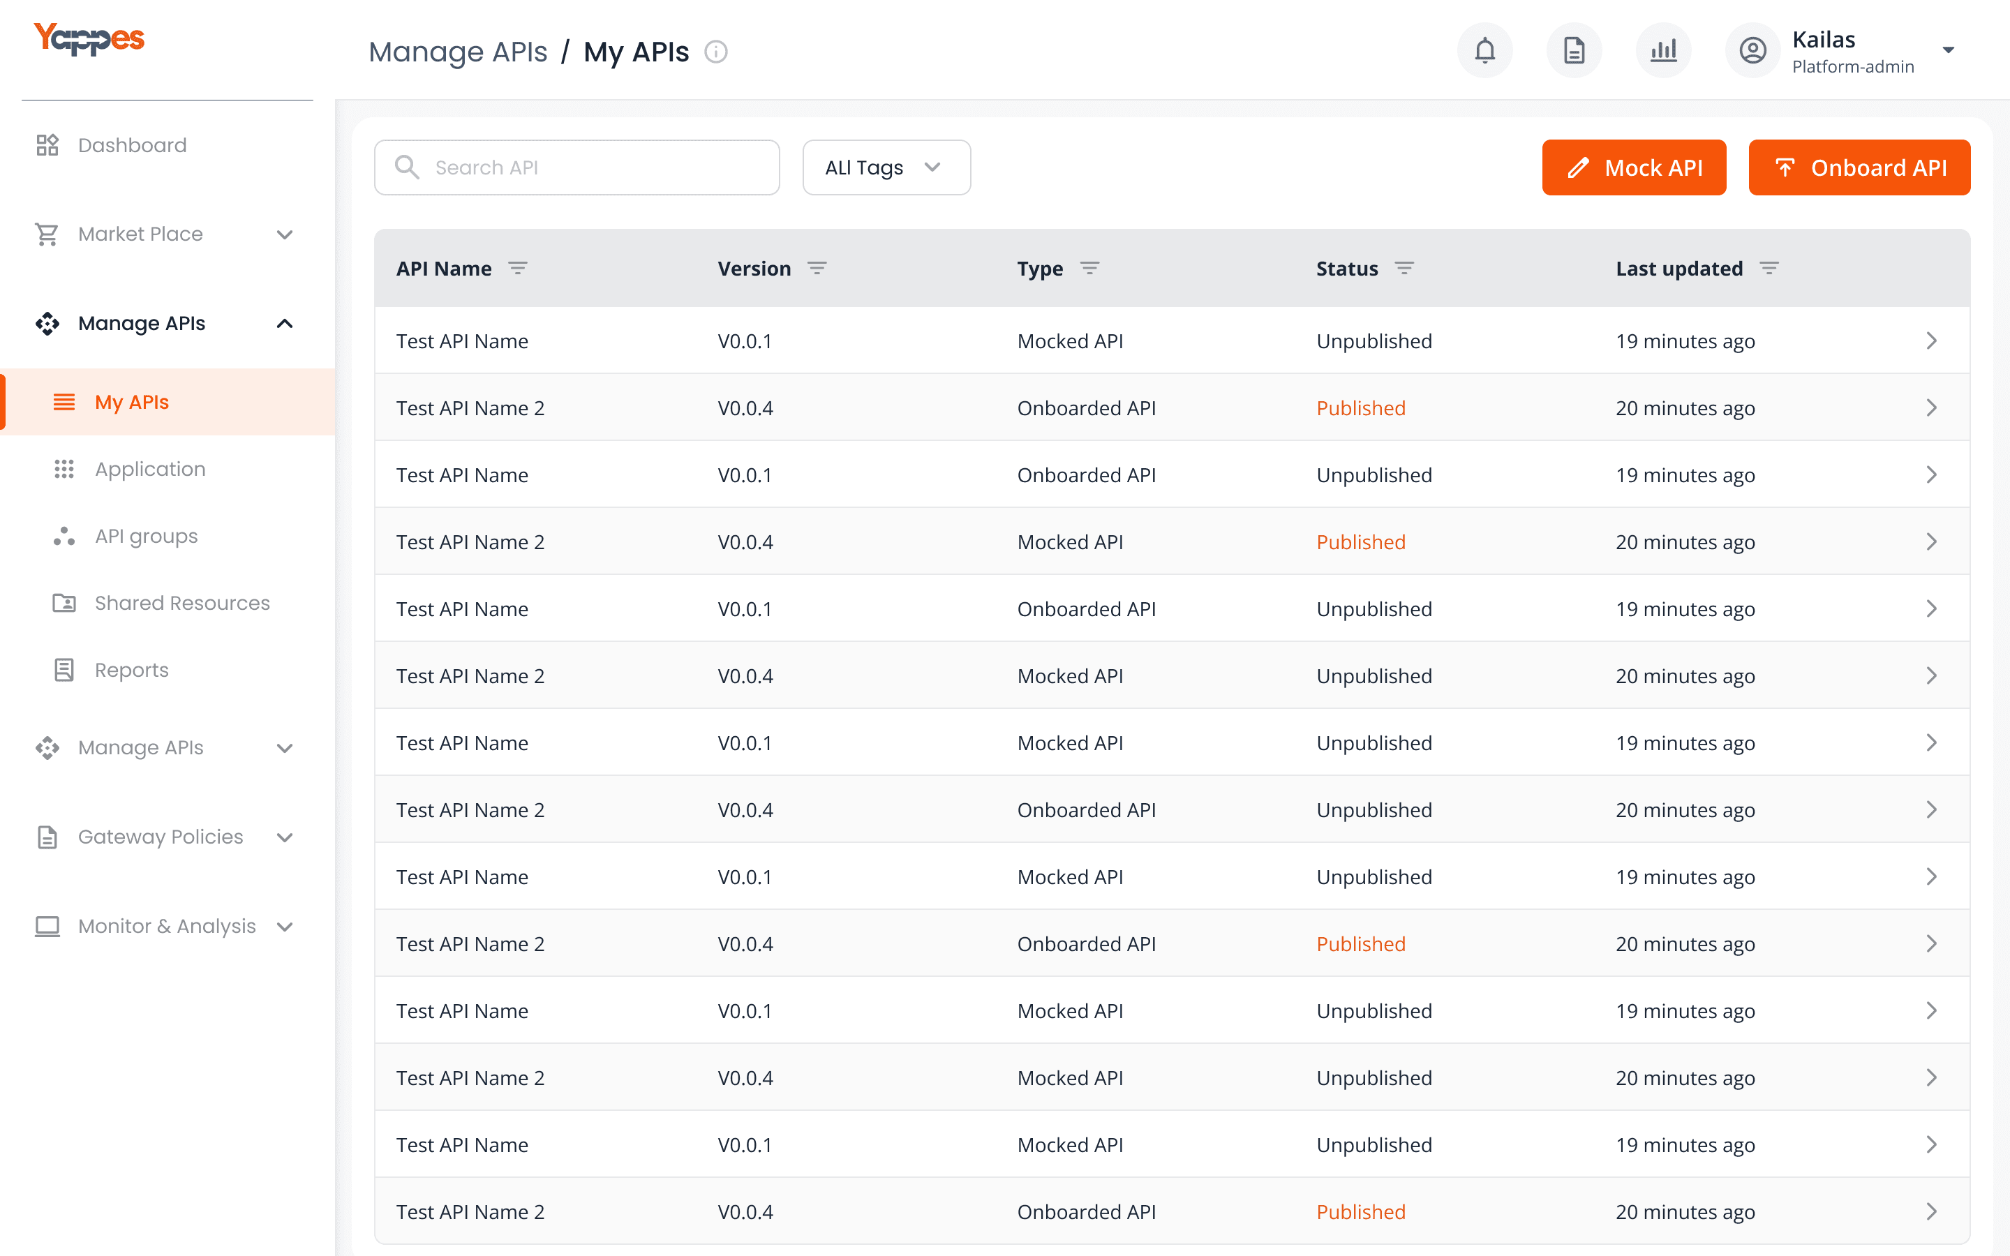Click the API Name column filter icon

519,269
